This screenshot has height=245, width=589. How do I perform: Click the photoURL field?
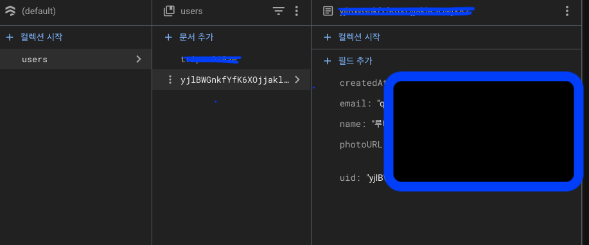pos(361,144)
